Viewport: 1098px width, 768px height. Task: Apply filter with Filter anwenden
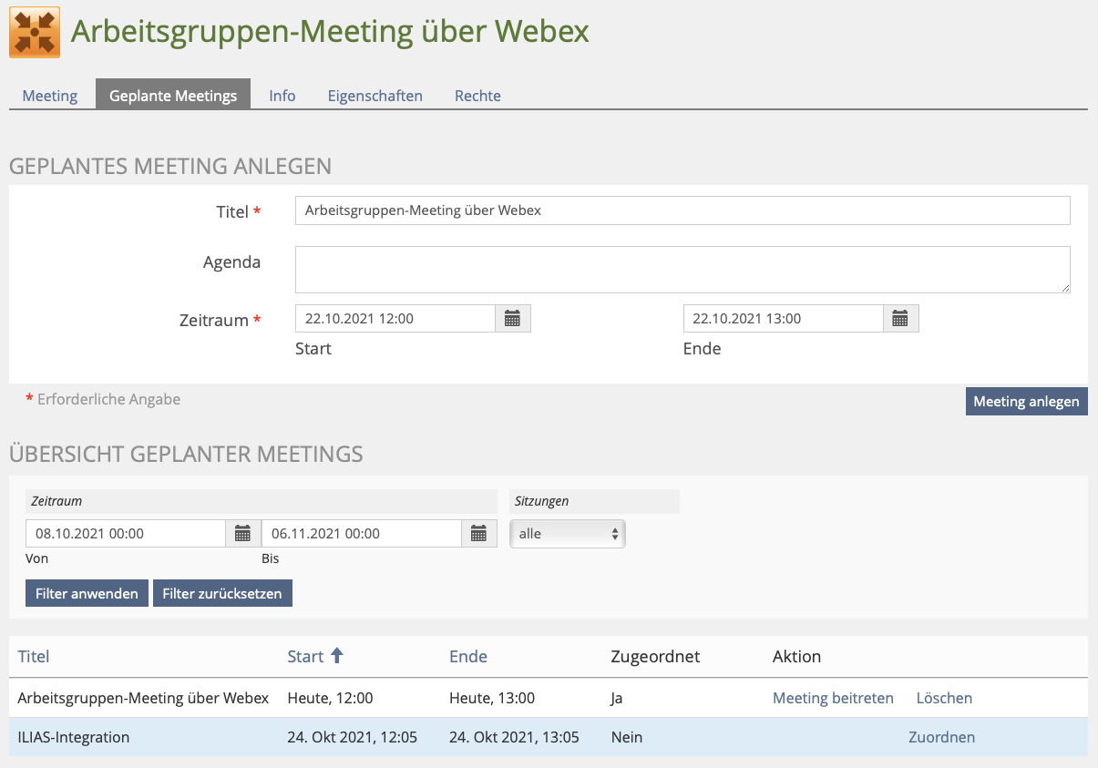(87, 594)
